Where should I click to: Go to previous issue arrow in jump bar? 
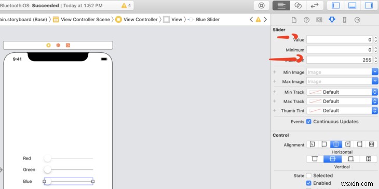click(251, 19)
